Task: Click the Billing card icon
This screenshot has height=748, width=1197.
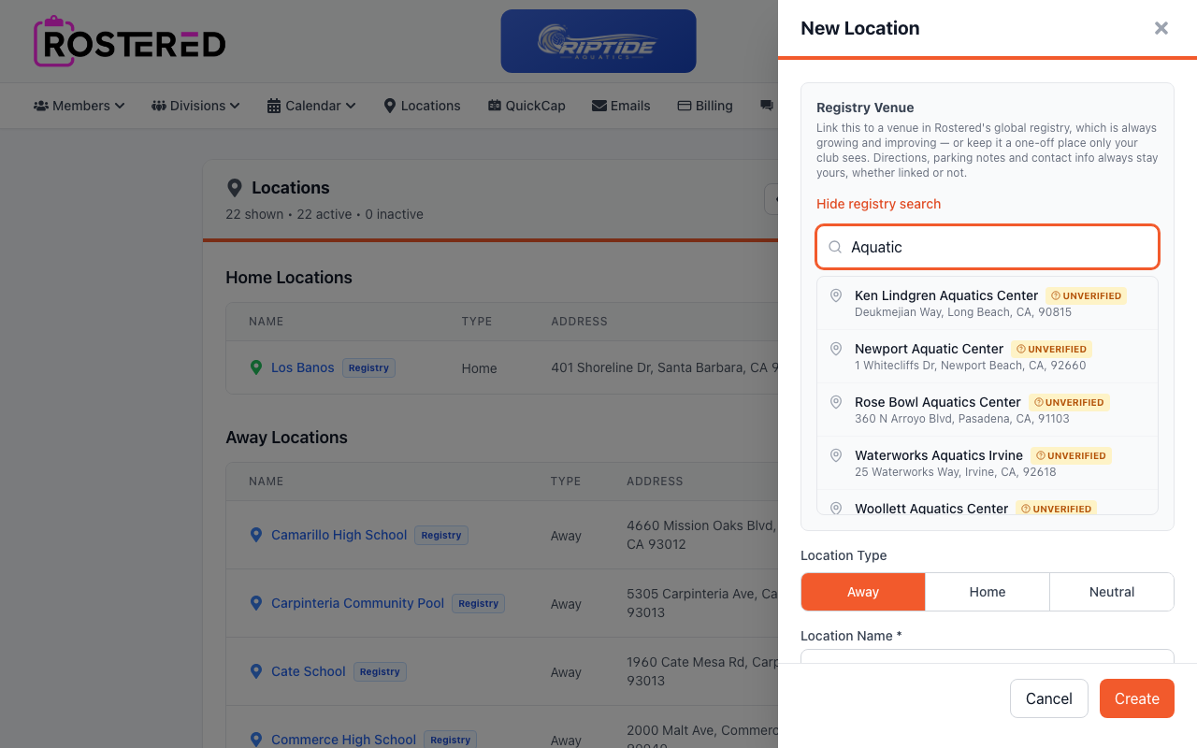Action: [685, 106]
